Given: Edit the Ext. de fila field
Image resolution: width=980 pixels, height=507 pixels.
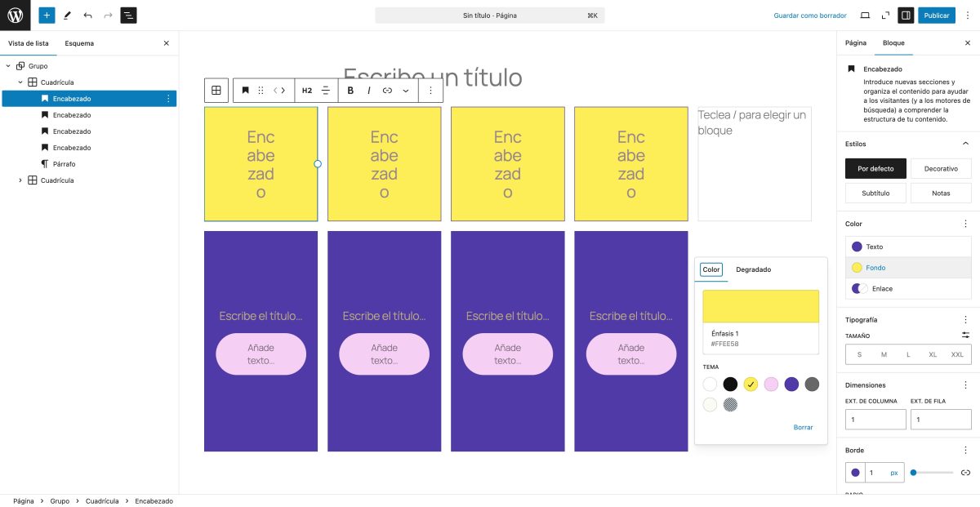Looking at the screenshot, I should click(941, 419).
